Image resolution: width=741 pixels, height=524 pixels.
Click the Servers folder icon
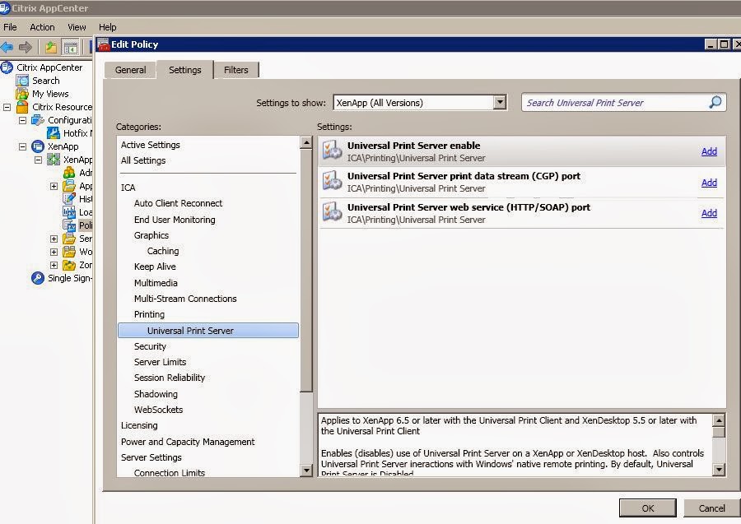69,239
